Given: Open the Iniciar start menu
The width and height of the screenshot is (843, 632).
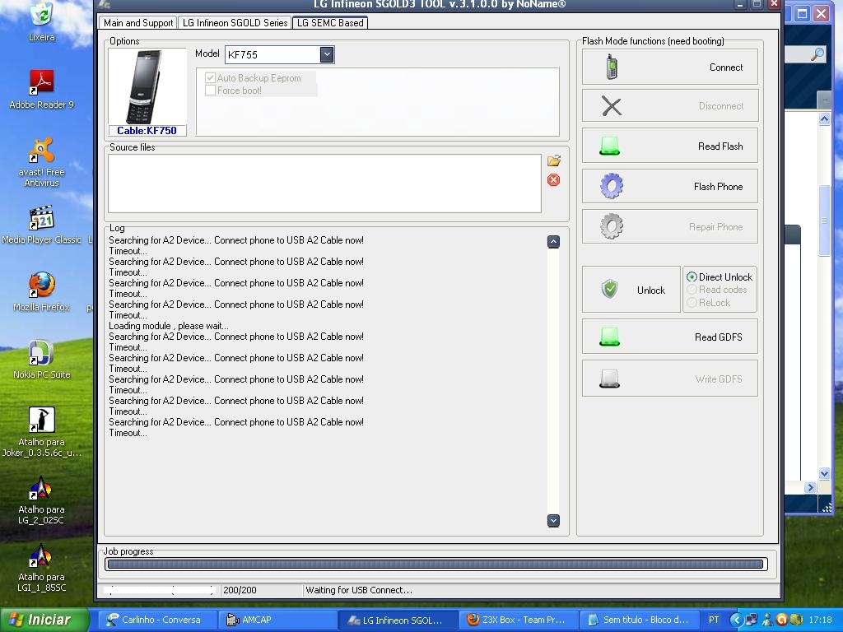Looking at the screenshot, I should (44, 620).
